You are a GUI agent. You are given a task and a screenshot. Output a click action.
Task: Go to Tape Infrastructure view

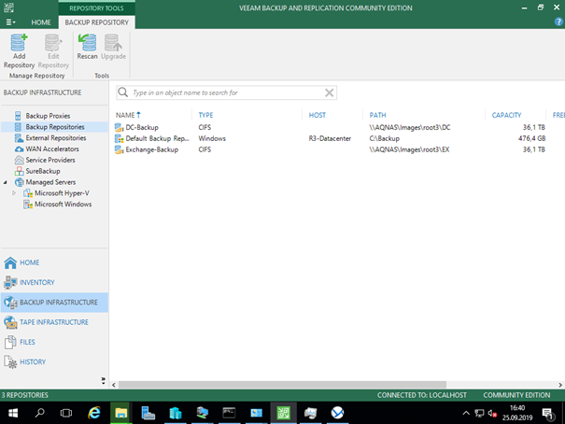click(53, 322)
